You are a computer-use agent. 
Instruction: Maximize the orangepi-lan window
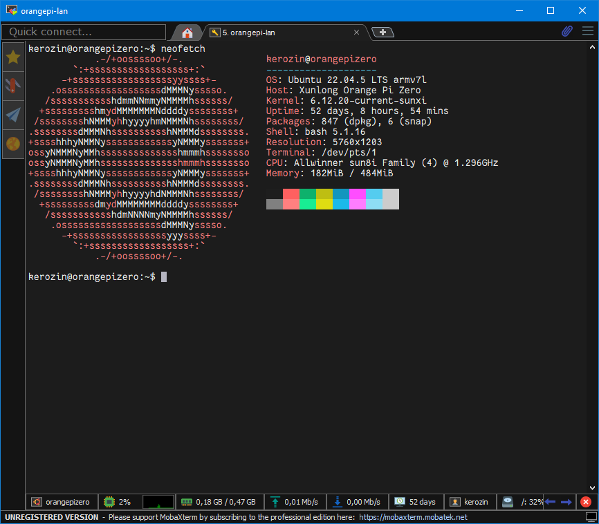point(551,10)
